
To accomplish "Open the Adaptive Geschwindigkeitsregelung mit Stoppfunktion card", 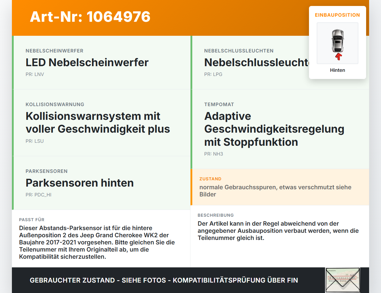I will click(280, 129).
